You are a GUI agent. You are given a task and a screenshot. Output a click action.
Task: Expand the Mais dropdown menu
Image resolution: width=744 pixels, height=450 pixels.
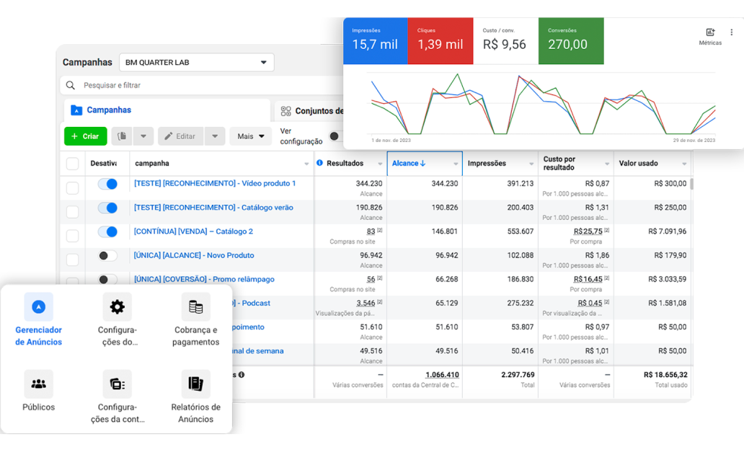pos(250,136)
